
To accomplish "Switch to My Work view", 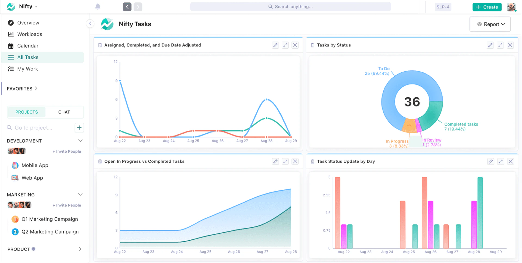I will [27, 69].
